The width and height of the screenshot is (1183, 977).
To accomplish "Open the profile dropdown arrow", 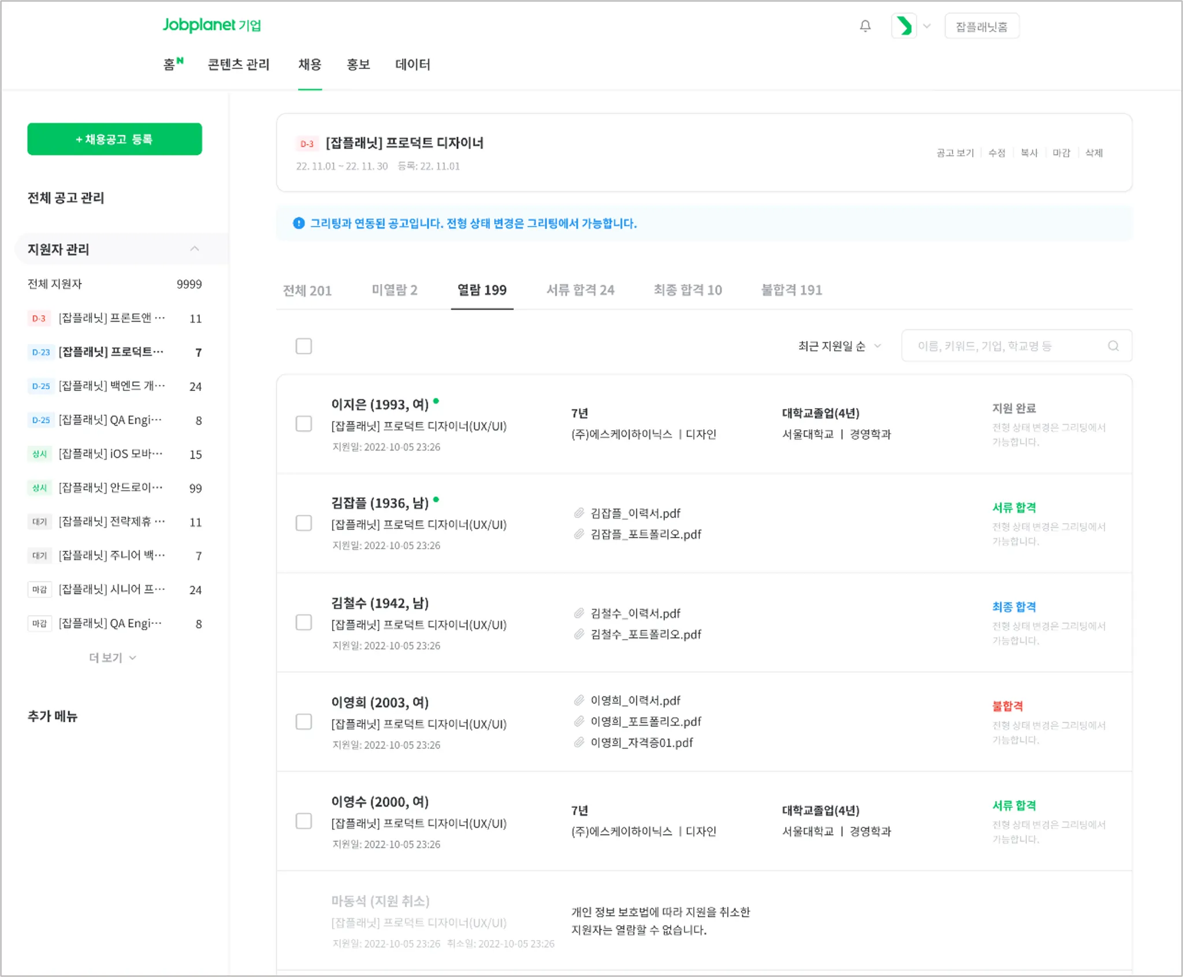I will [x=927, y=26].
